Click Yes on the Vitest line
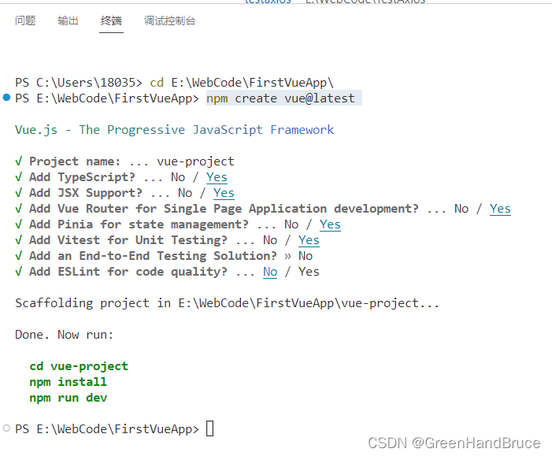The width and height of the screenshot is (552, 456). pyautogui.click(x=309, y=240)
